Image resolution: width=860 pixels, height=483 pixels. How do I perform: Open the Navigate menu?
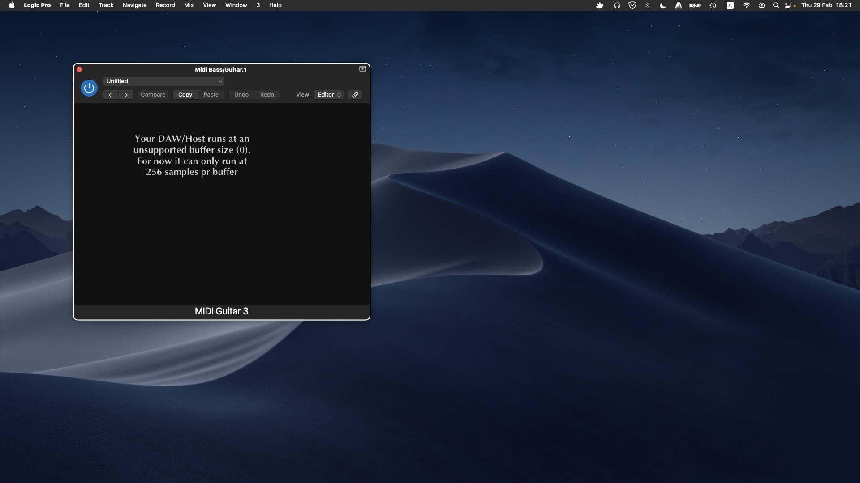[x=135, y=5]
